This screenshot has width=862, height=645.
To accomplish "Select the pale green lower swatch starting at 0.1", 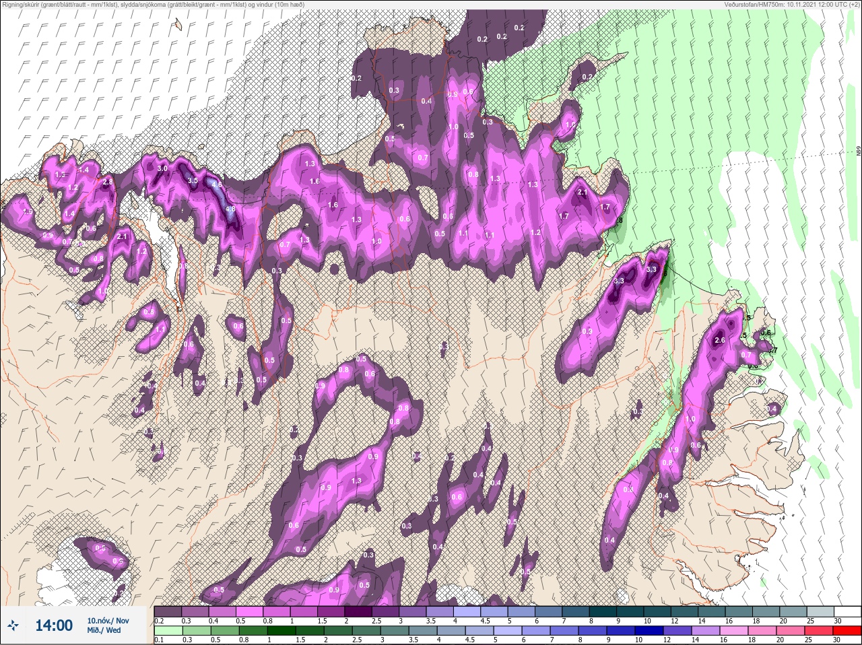I will [168, 631].
